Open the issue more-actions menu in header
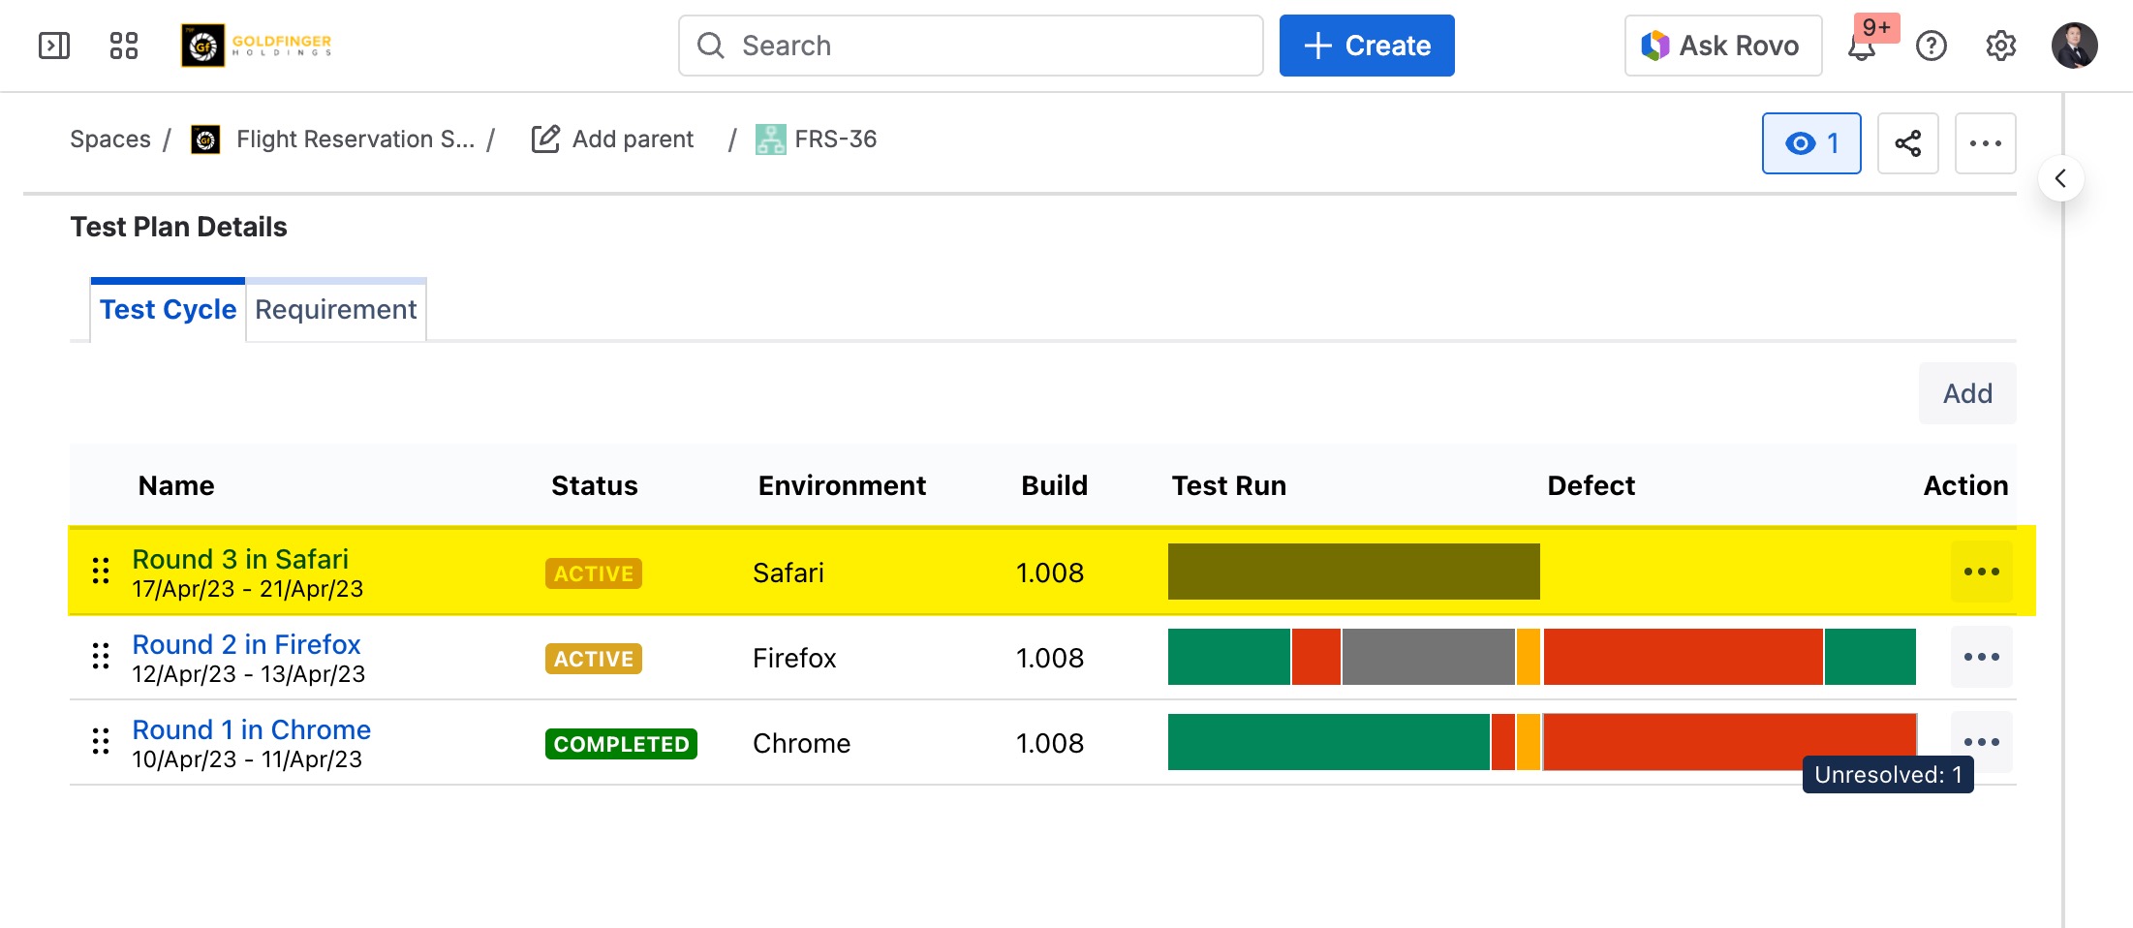The height and width of the screenshot is (928, 2133). coord(1985,143)
